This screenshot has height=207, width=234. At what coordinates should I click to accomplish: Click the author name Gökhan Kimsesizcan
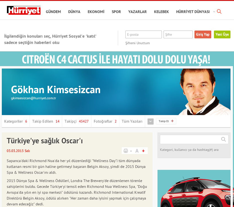click(x=56, y=90)
